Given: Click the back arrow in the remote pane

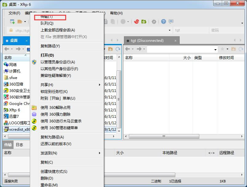Looking at the screenshot, I should tap(127, 49).
